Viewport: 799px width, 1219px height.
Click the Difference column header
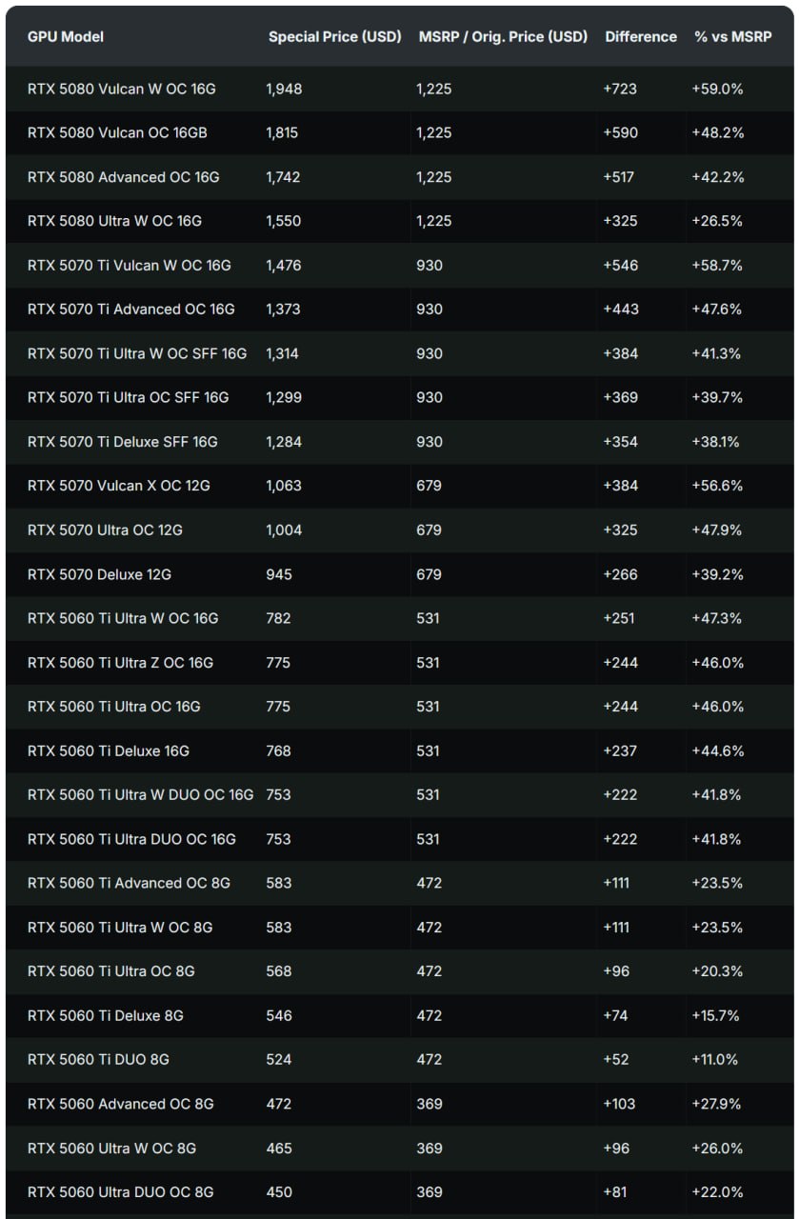(x=641, y=37)
